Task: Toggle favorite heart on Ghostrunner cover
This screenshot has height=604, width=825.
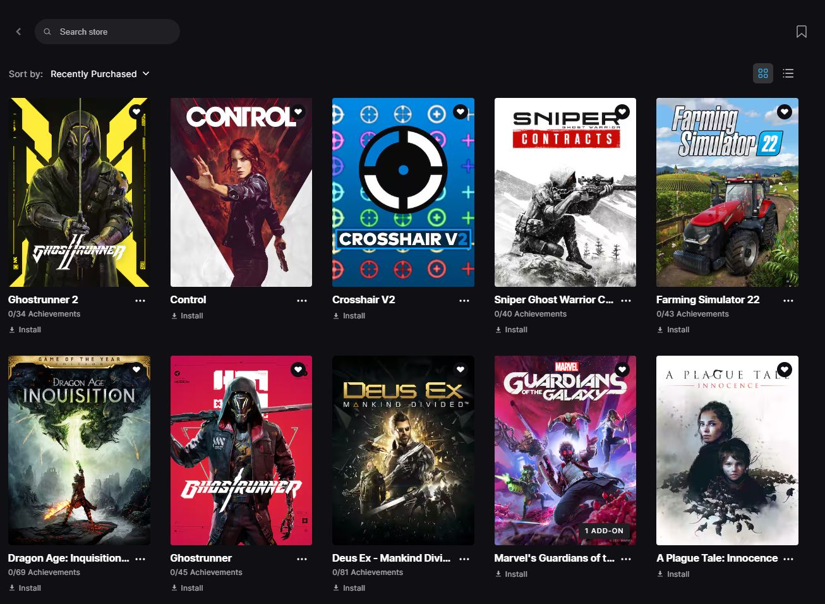Action: click(298, 370)
